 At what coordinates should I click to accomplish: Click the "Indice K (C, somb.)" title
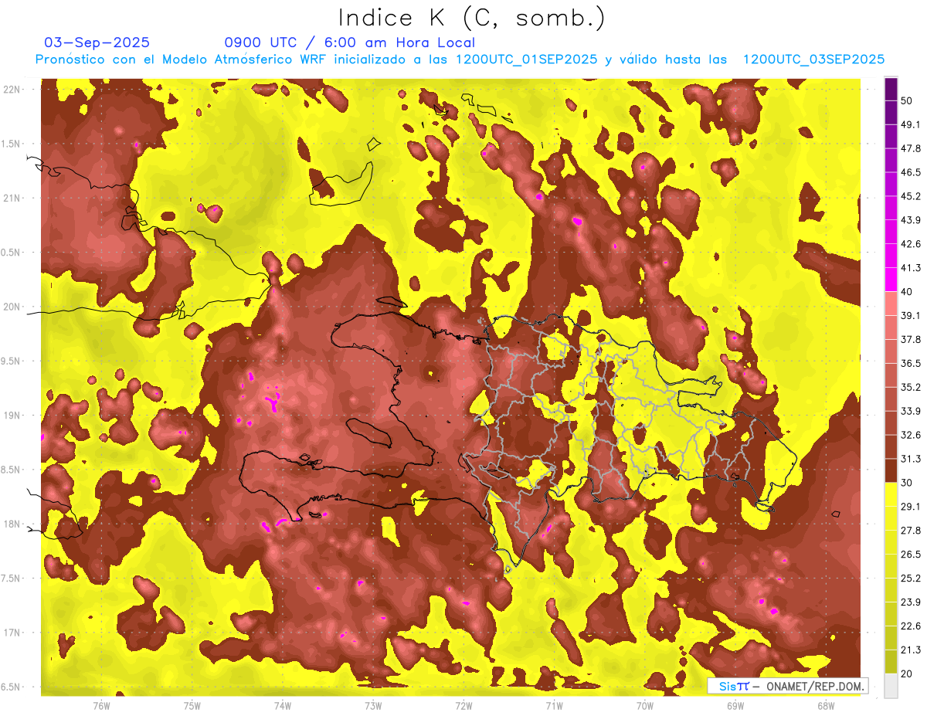[x=472, y=18]
